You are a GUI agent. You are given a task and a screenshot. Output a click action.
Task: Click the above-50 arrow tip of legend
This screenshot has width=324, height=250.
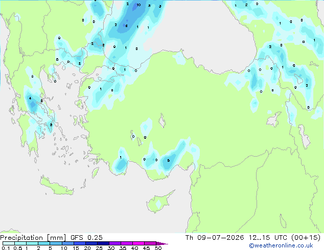coord(162,243)
